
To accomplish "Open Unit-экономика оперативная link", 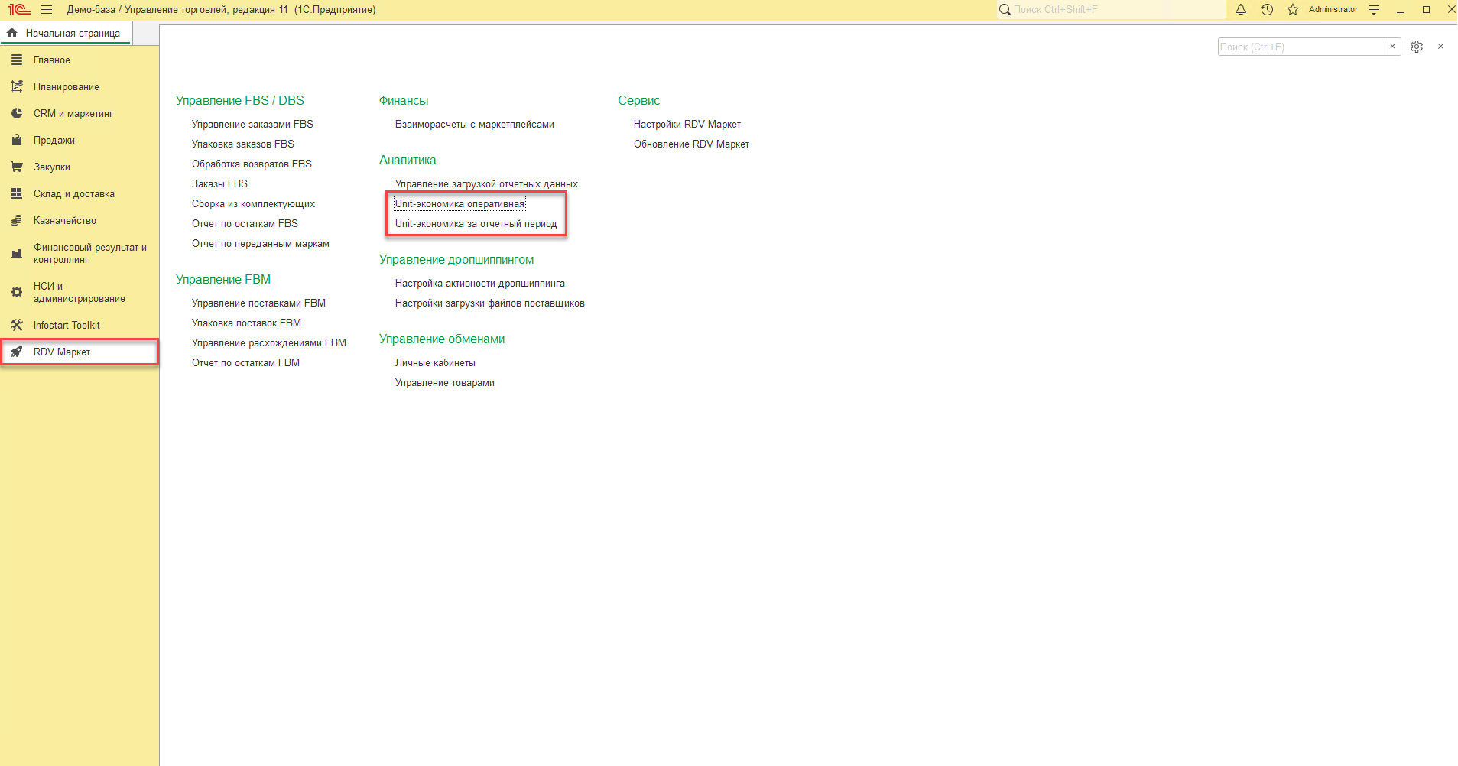I will click(459, 203).
